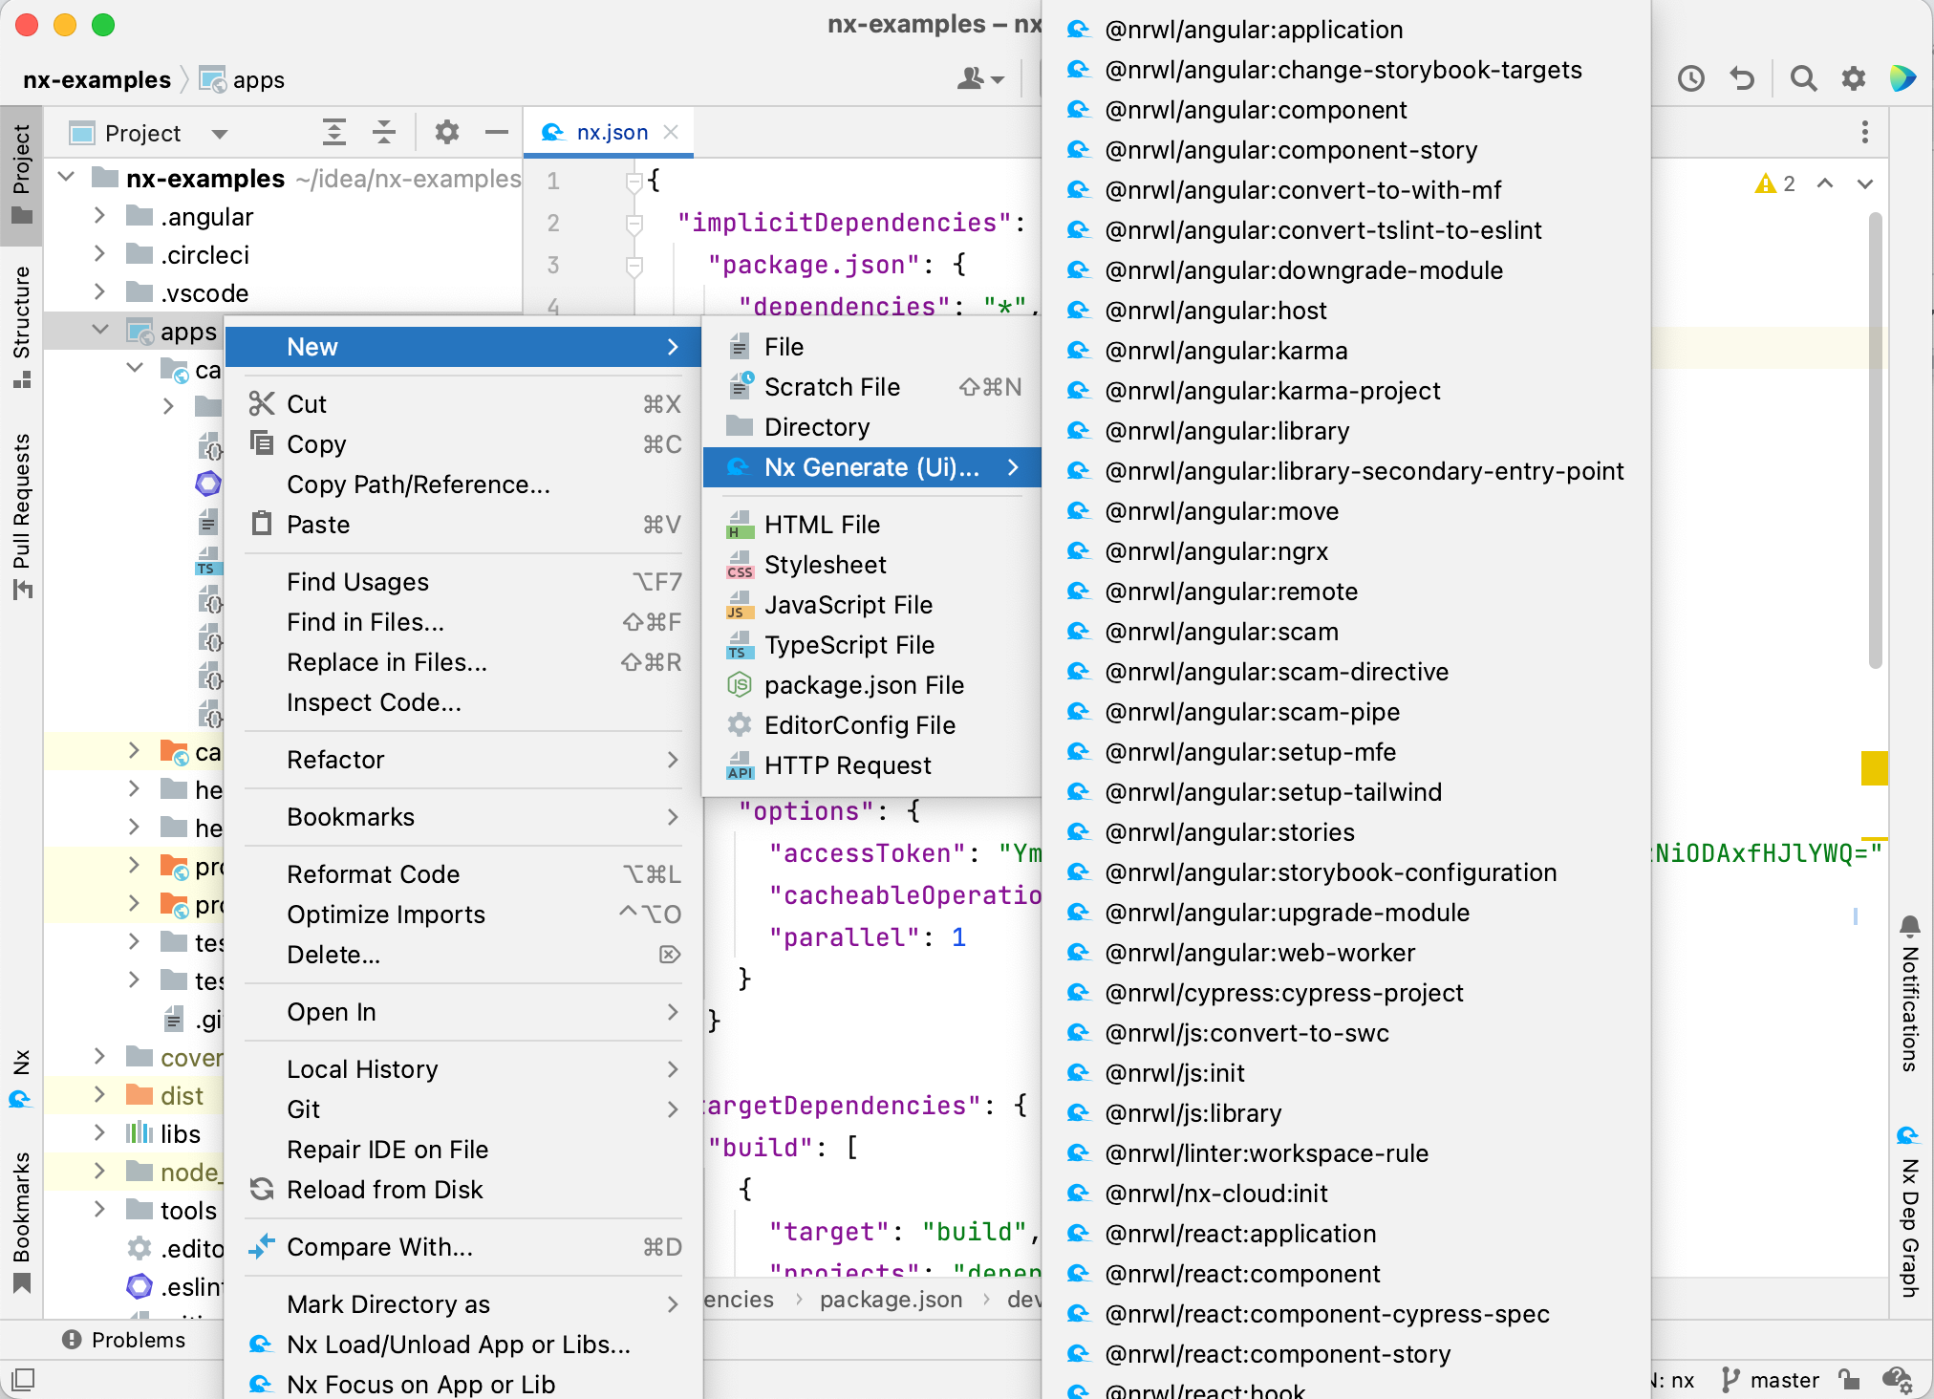Choose HTTP Request from New submenu
The width and height of the screenshot is (1934, 1399).
871,765
